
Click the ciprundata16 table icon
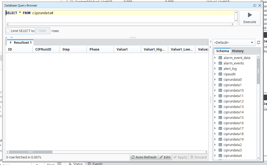220,123
